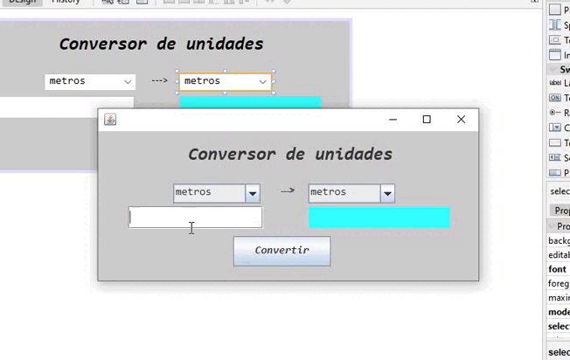The image size is (570, 360).
Task: Select the font property row
Action: 559,269
